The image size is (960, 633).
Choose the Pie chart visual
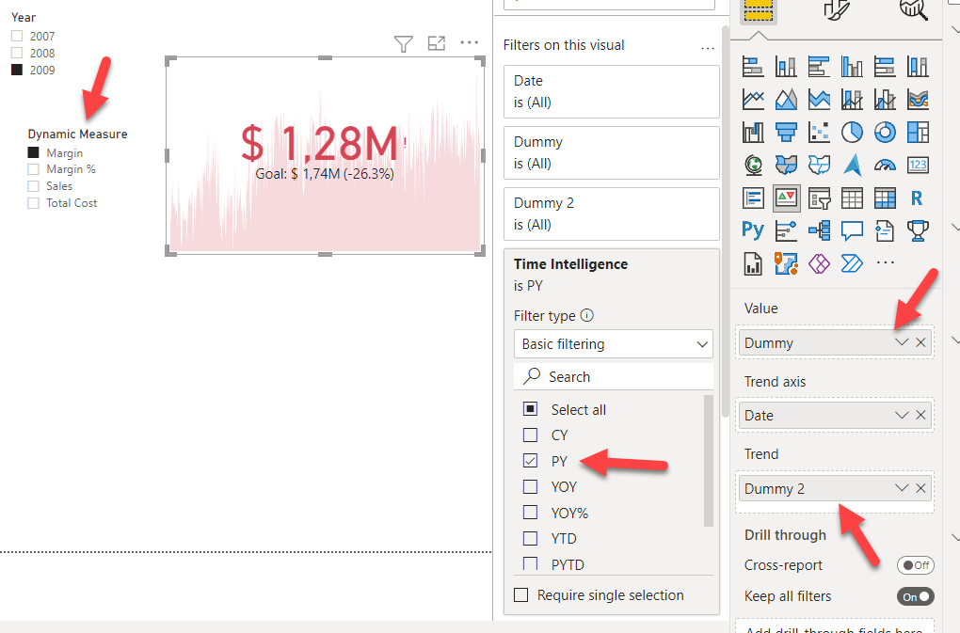coord(853,132)
